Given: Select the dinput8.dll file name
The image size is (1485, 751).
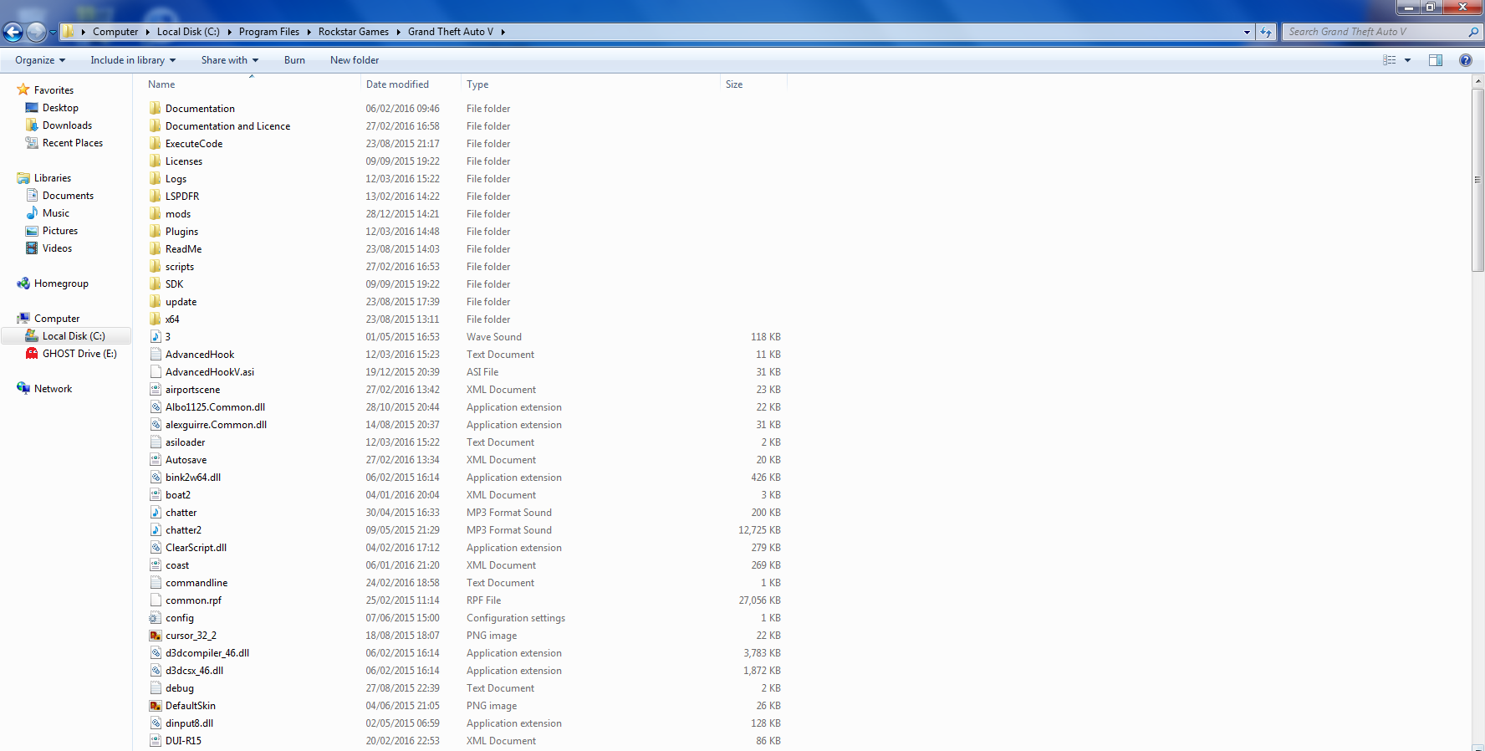Looking at the screenshot, I should tap(189, 723).
